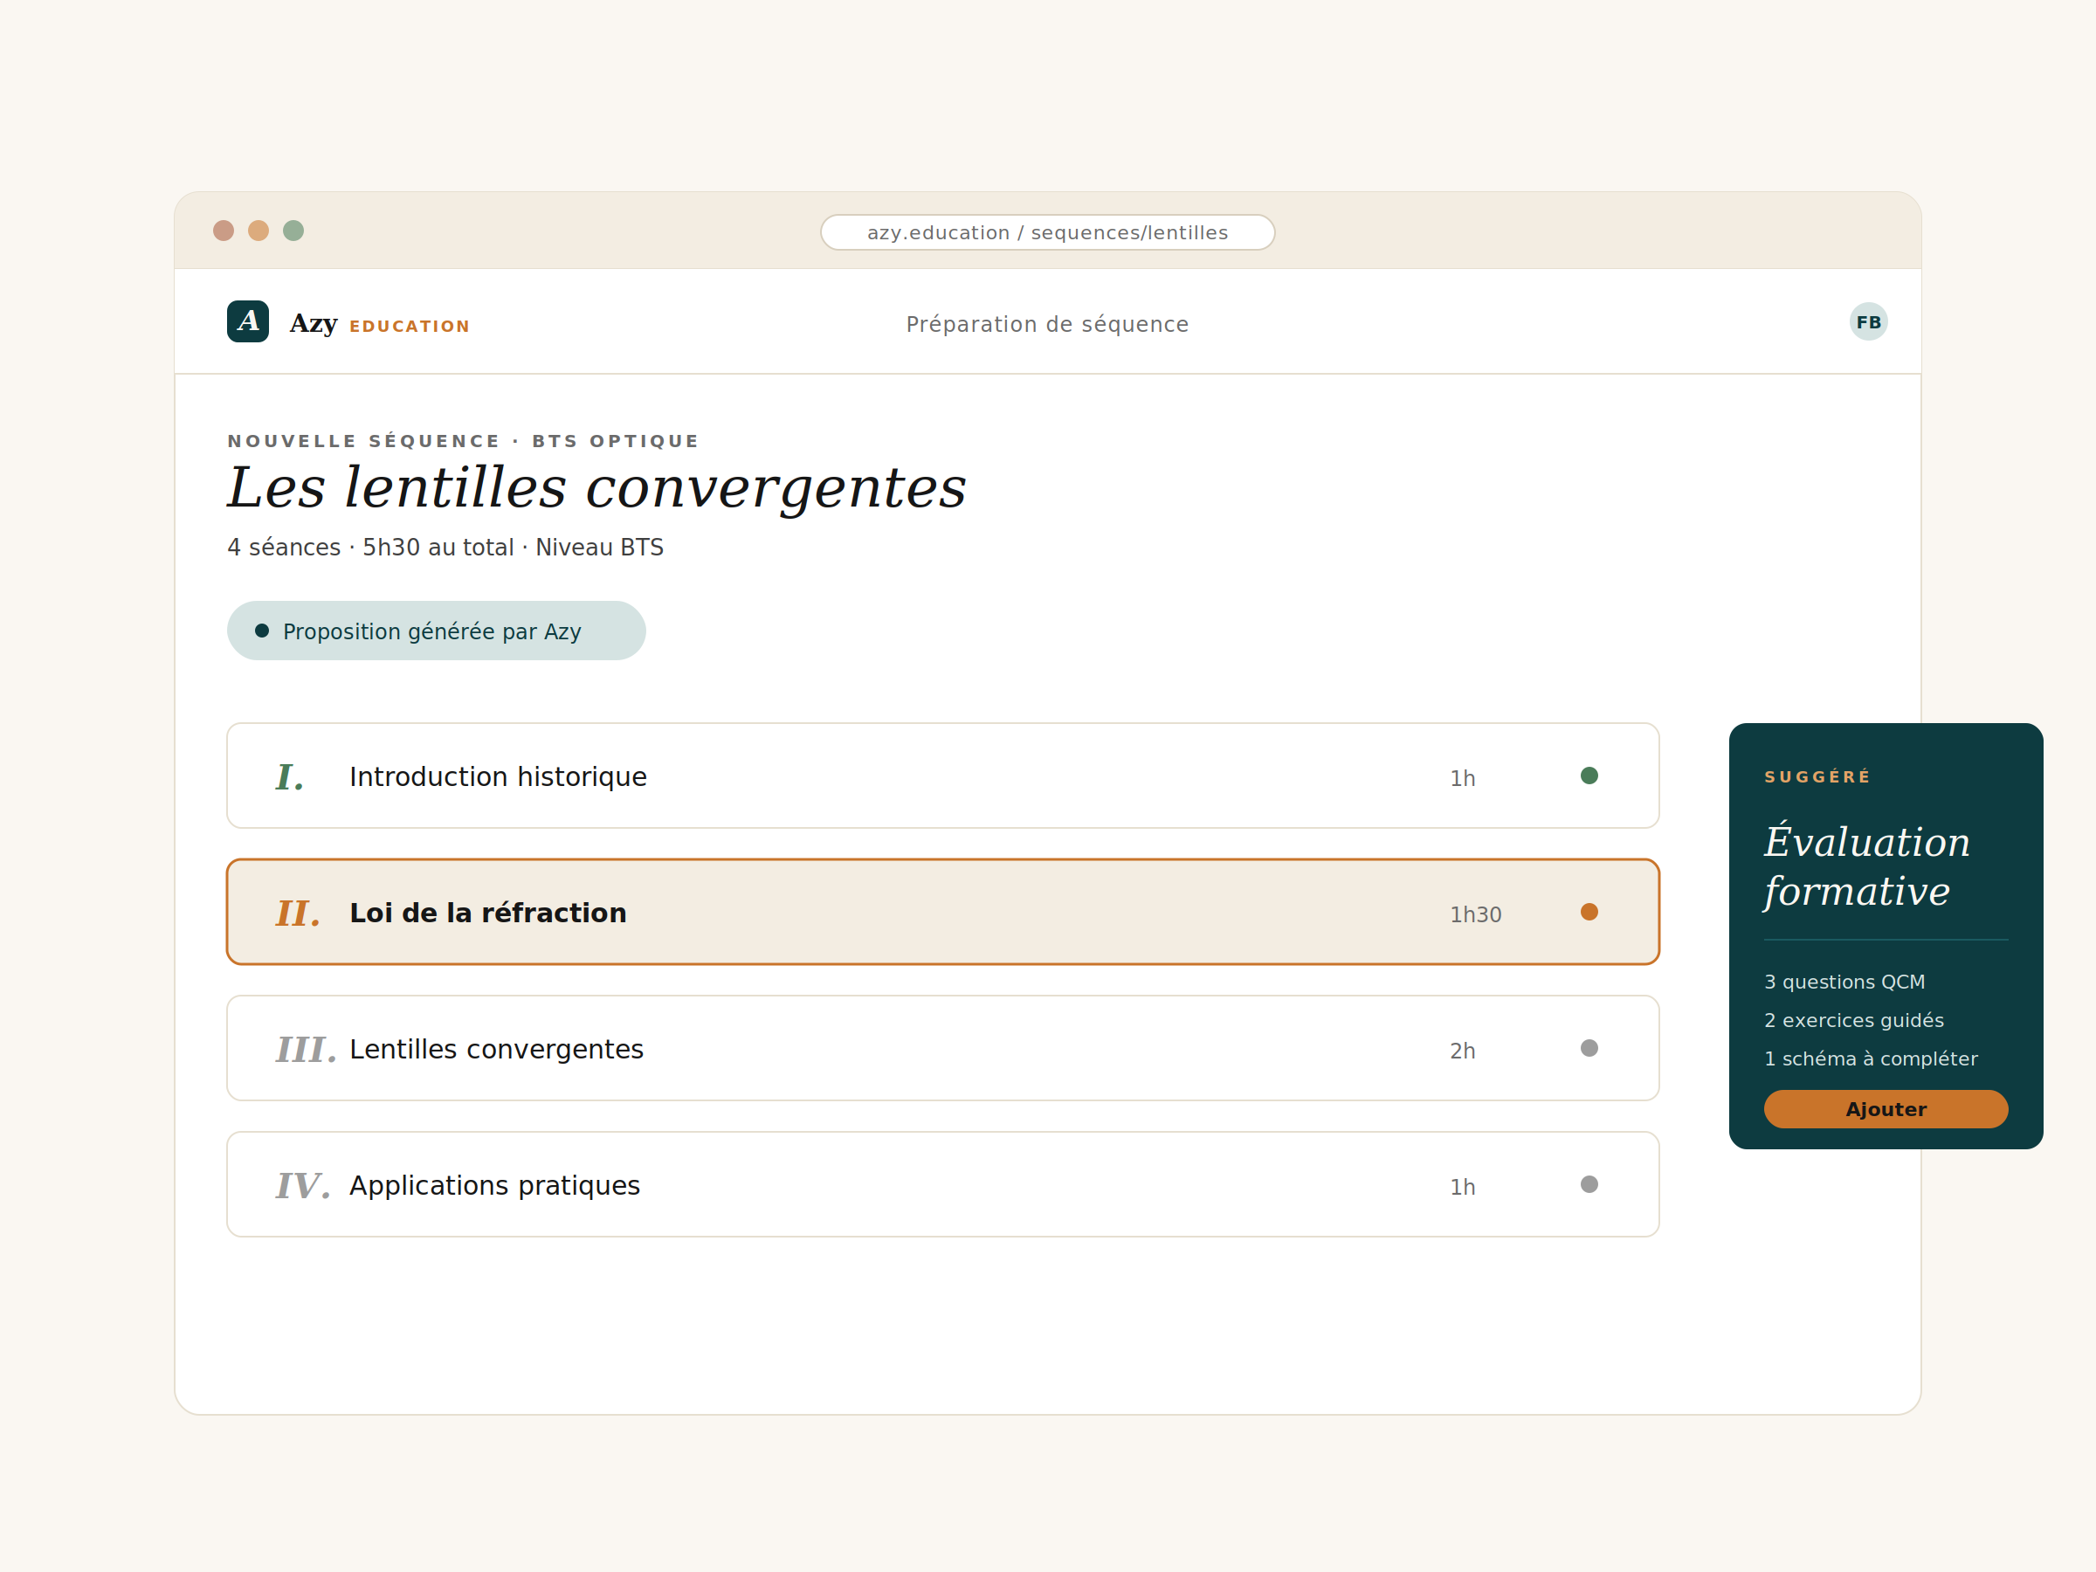Click the 3 questions QCM line
This screenshot has width=2096, height=1572.
1844,982
